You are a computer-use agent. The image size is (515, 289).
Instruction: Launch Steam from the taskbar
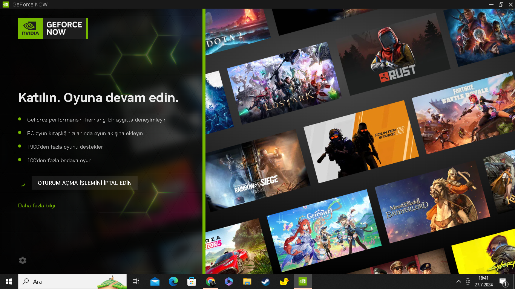(x=266, y=281)
